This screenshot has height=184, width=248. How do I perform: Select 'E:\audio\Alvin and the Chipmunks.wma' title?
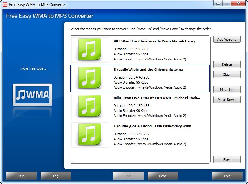pos(148,70)
